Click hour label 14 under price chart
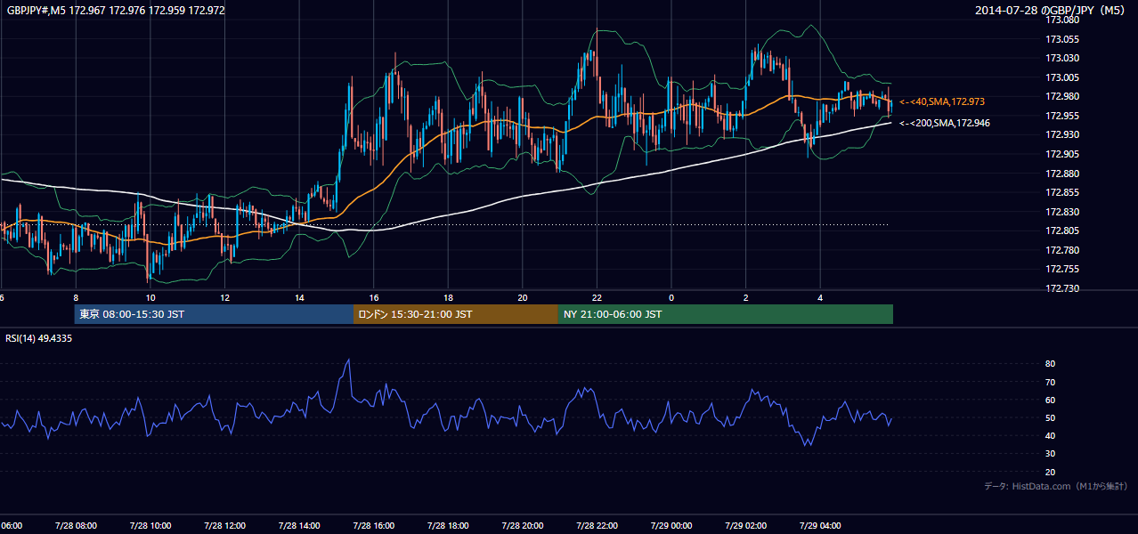 [x=299, y=298]
